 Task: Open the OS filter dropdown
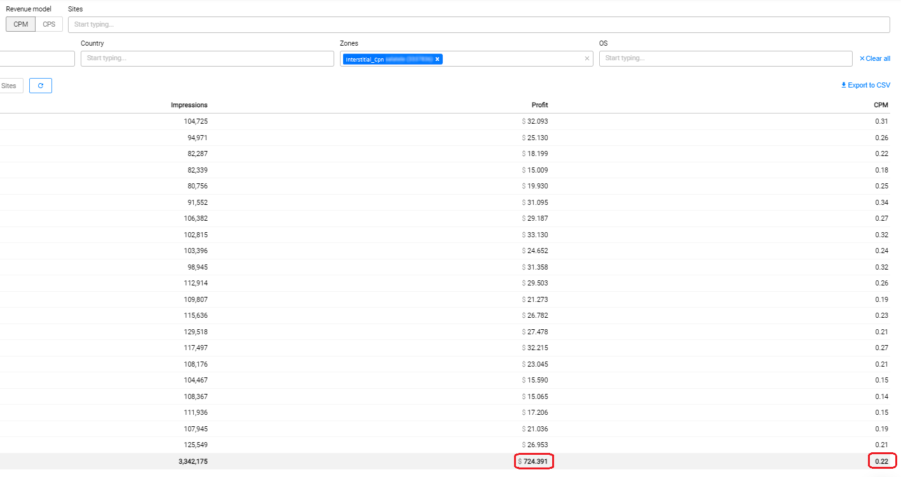click(724, 58)
